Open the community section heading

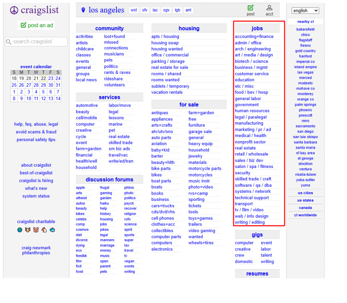(x=109, y=29)
